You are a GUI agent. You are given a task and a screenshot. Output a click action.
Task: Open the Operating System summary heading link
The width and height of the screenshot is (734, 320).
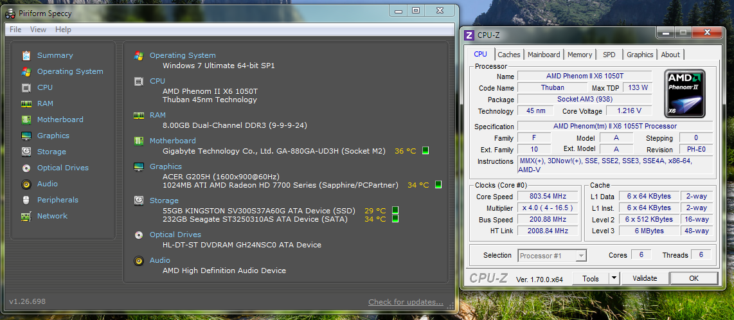[x=183, y=56]
